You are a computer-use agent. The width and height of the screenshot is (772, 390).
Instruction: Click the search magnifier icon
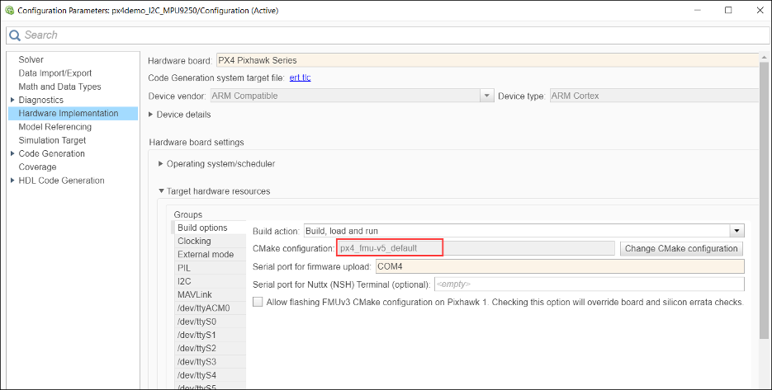point(15,35)
